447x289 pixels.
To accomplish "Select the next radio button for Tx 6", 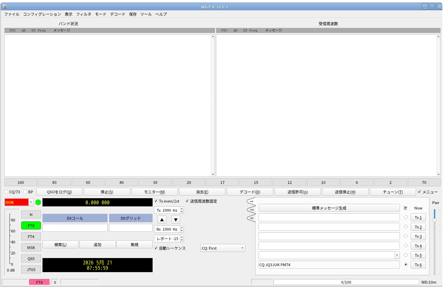I will [406, 264].
